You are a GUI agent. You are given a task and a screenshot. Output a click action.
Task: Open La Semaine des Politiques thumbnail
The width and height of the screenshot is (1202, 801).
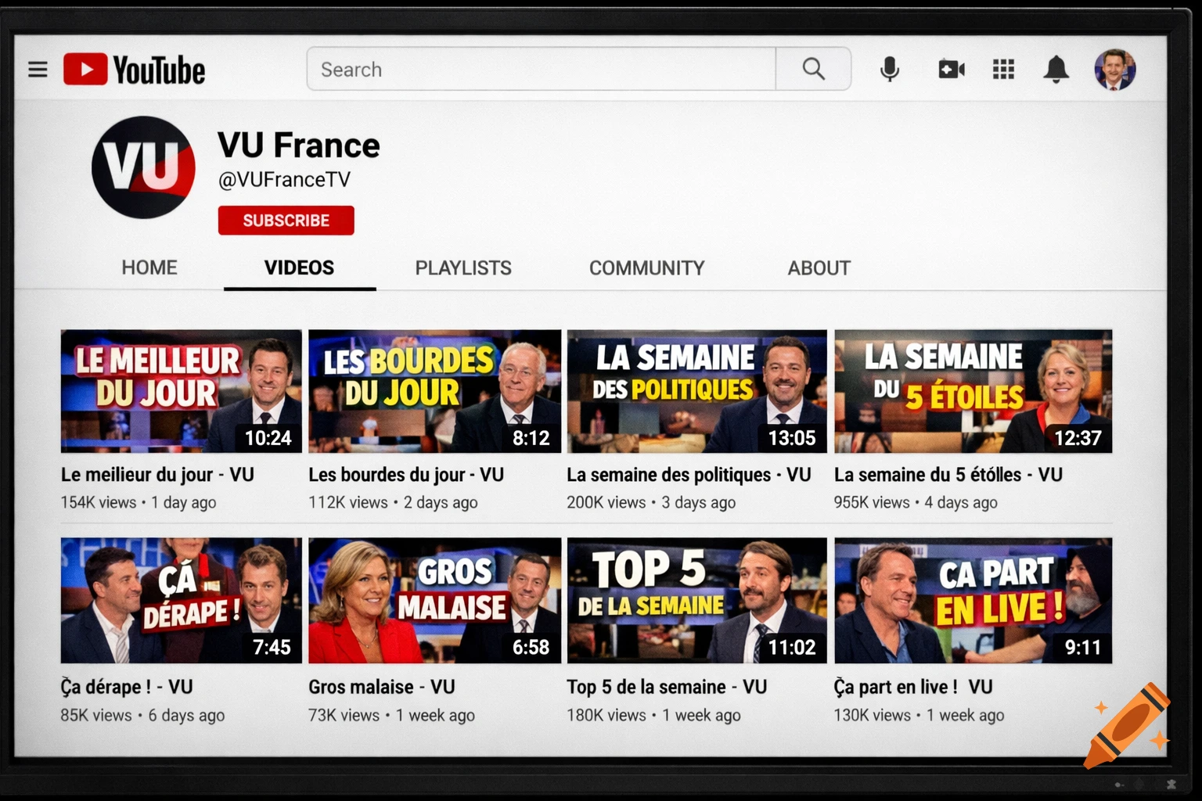pos(696,391)
